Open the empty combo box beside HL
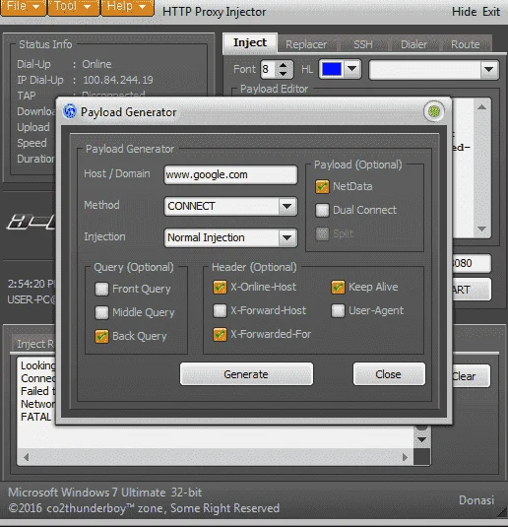 point(434,70)
